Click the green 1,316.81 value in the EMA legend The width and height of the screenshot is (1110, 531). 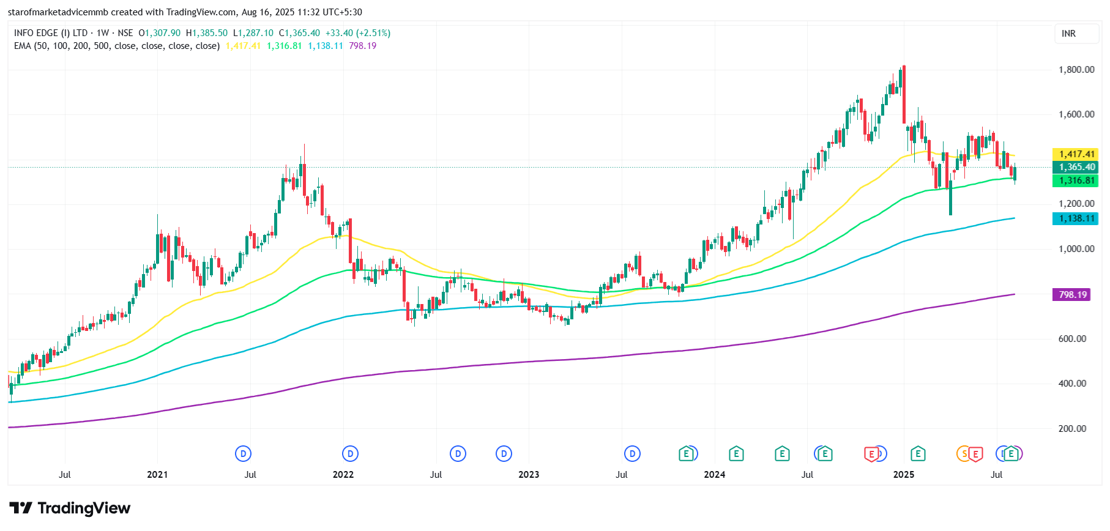(285, 46)
